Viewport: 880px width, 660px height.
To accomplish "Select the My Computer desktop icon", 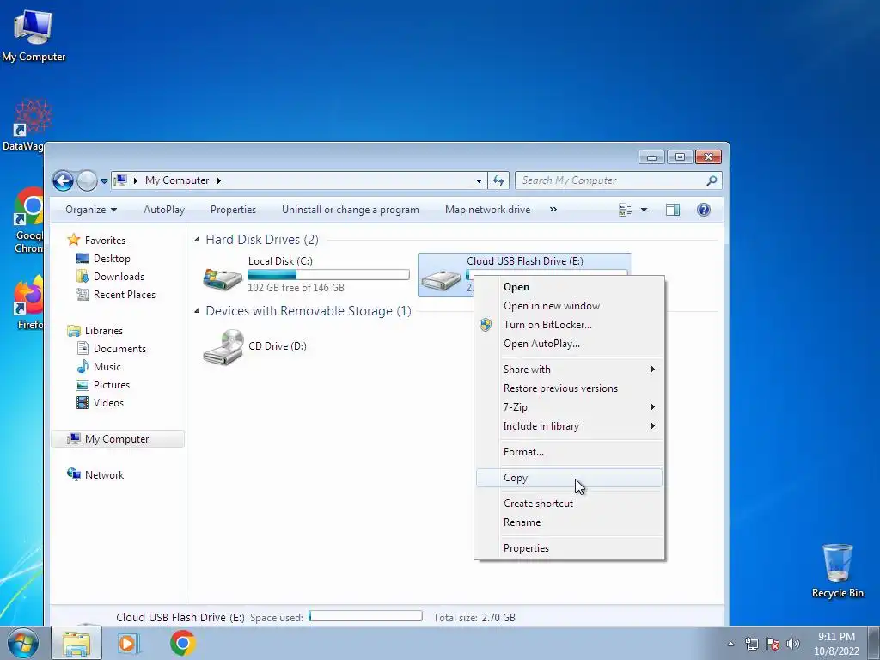I will click(34, 34).
